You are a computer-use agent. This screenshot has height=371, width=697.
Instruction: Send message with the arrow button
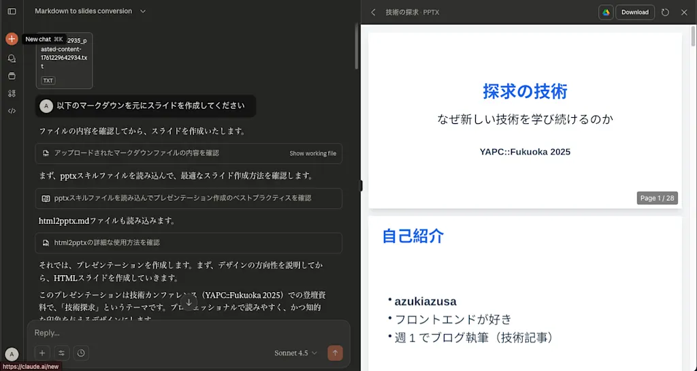pos(335,353)
